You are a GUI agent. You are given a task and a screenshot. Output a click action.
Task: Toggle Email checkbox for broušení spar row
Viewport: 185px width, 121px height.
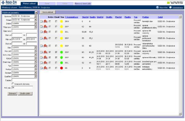56,63
